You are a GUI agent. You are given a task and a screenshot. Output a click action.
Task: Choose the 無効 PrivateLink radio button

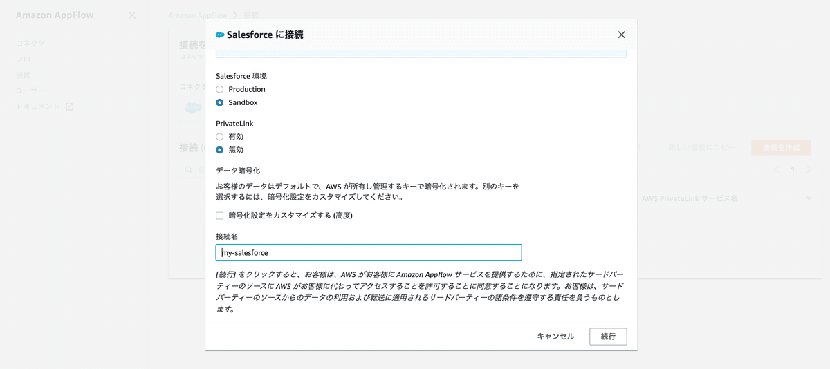click(220, 149)
